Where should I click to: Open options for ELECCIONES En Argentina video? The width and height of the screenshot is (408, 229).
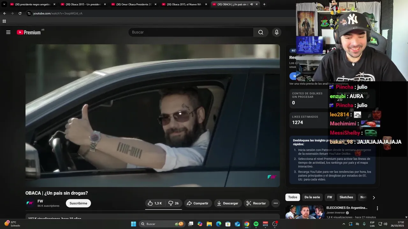(377, 208)
